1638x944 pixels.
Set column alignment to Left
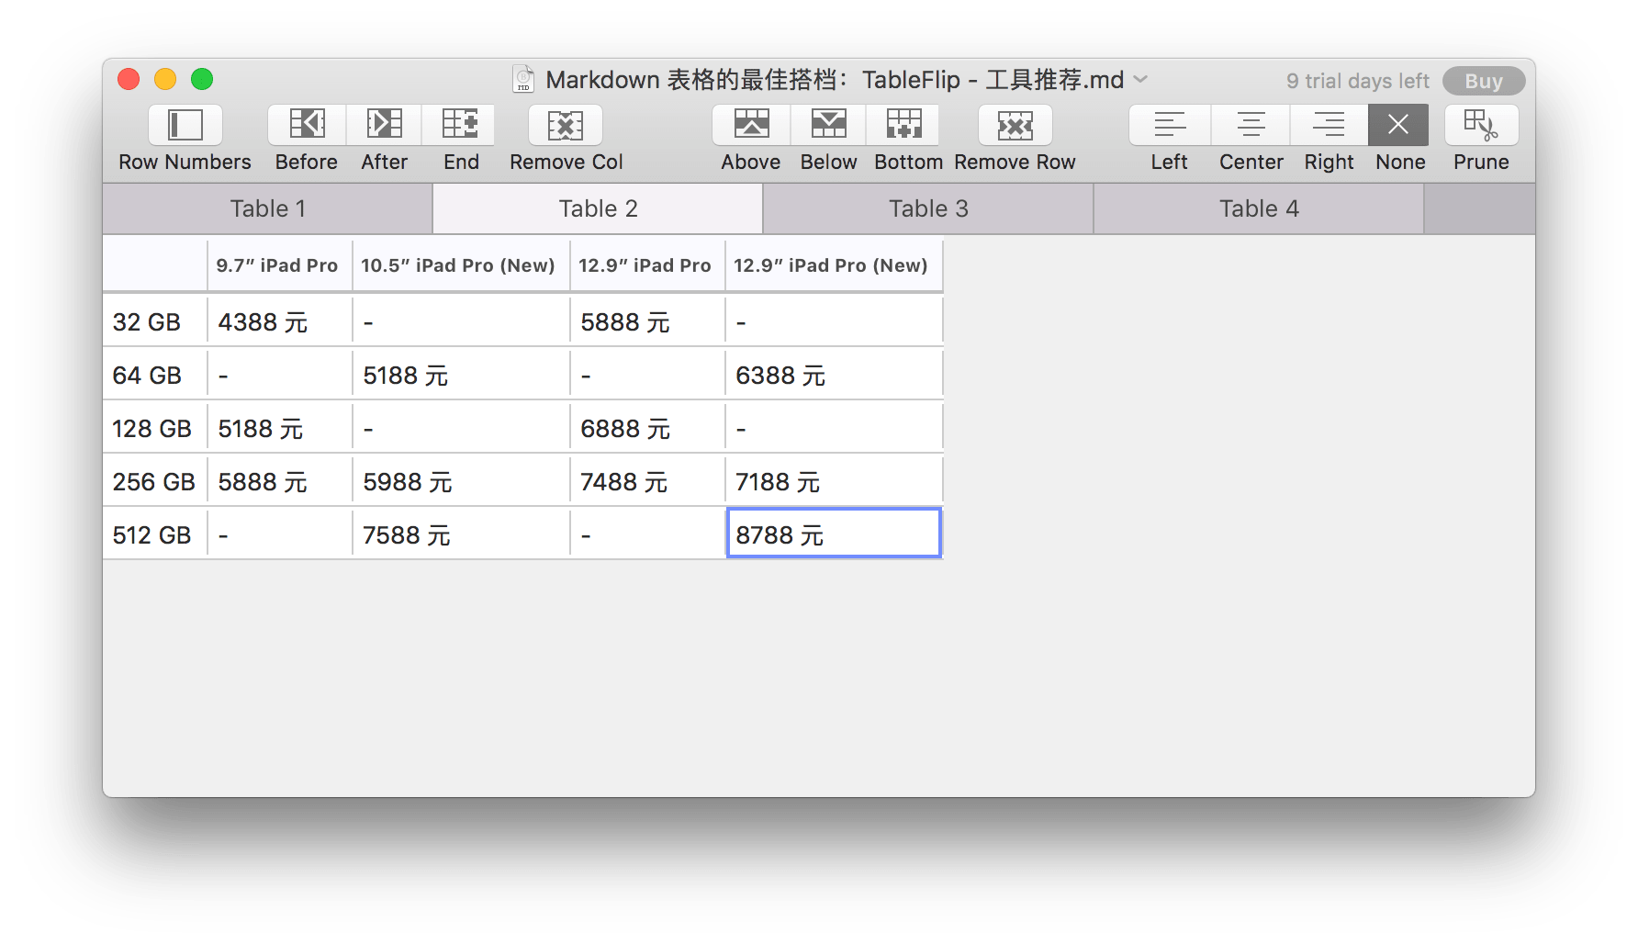pos(1170,125)
